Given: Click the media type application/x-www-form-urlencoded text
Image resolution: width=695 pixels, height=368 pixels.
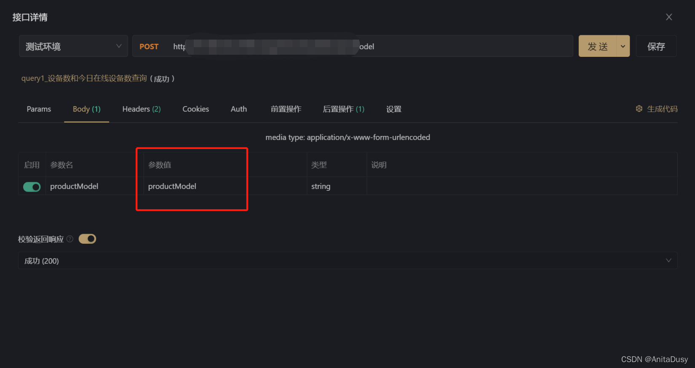Looking at the screenshot, I should pyautogui.click(x=348, y=137).
